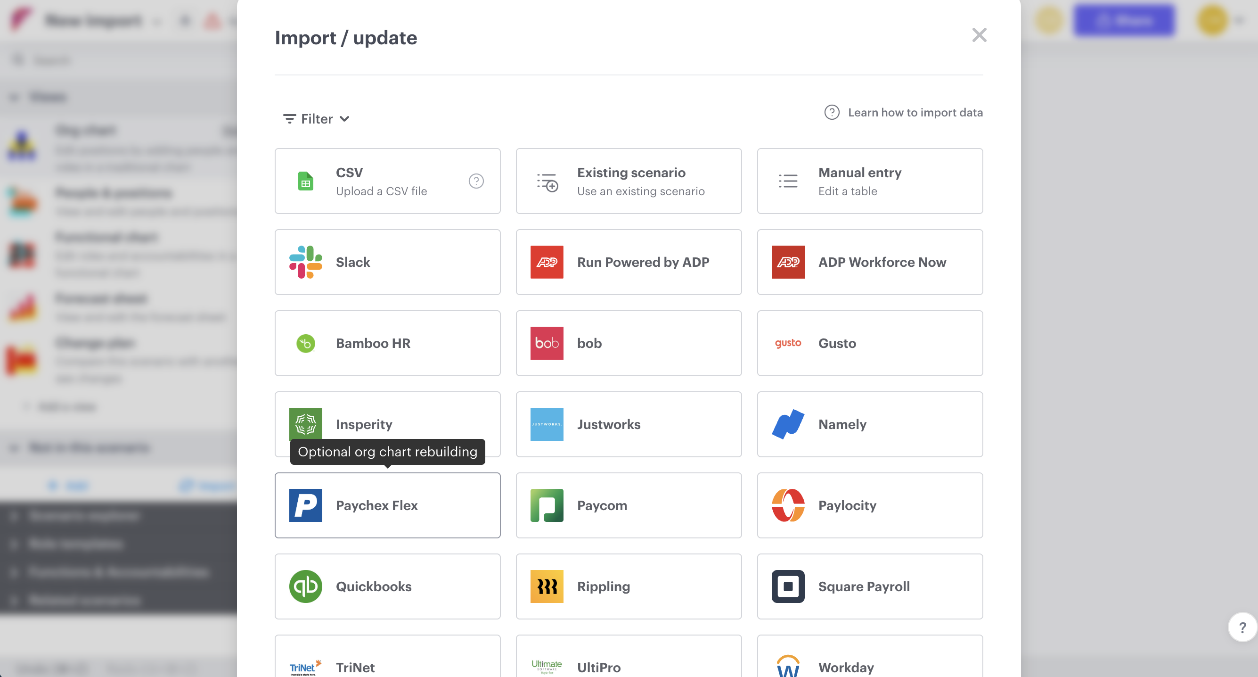1258x677 pixels.
Task: Close the Import / update dialog
Action: click(979, 35)
